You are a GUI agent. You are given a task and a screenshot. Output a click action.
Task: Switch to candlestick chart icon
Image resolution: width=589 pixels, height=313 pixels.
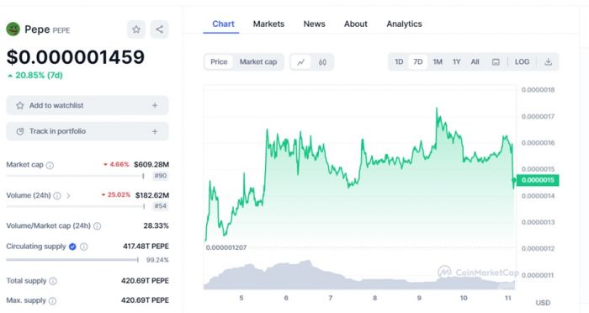(322, 62)
